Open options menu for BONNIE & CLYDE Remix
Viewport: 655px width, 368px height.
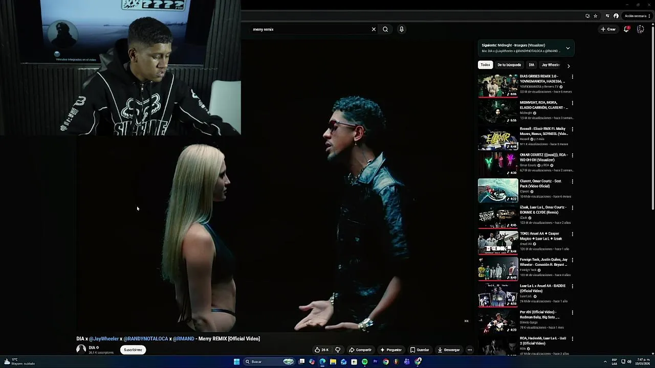[x=572, y=208]
